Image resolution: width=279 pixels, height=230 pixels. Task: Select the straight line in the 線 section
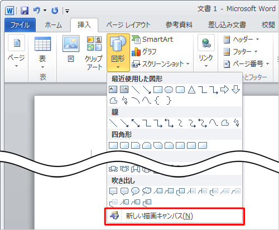113,123
